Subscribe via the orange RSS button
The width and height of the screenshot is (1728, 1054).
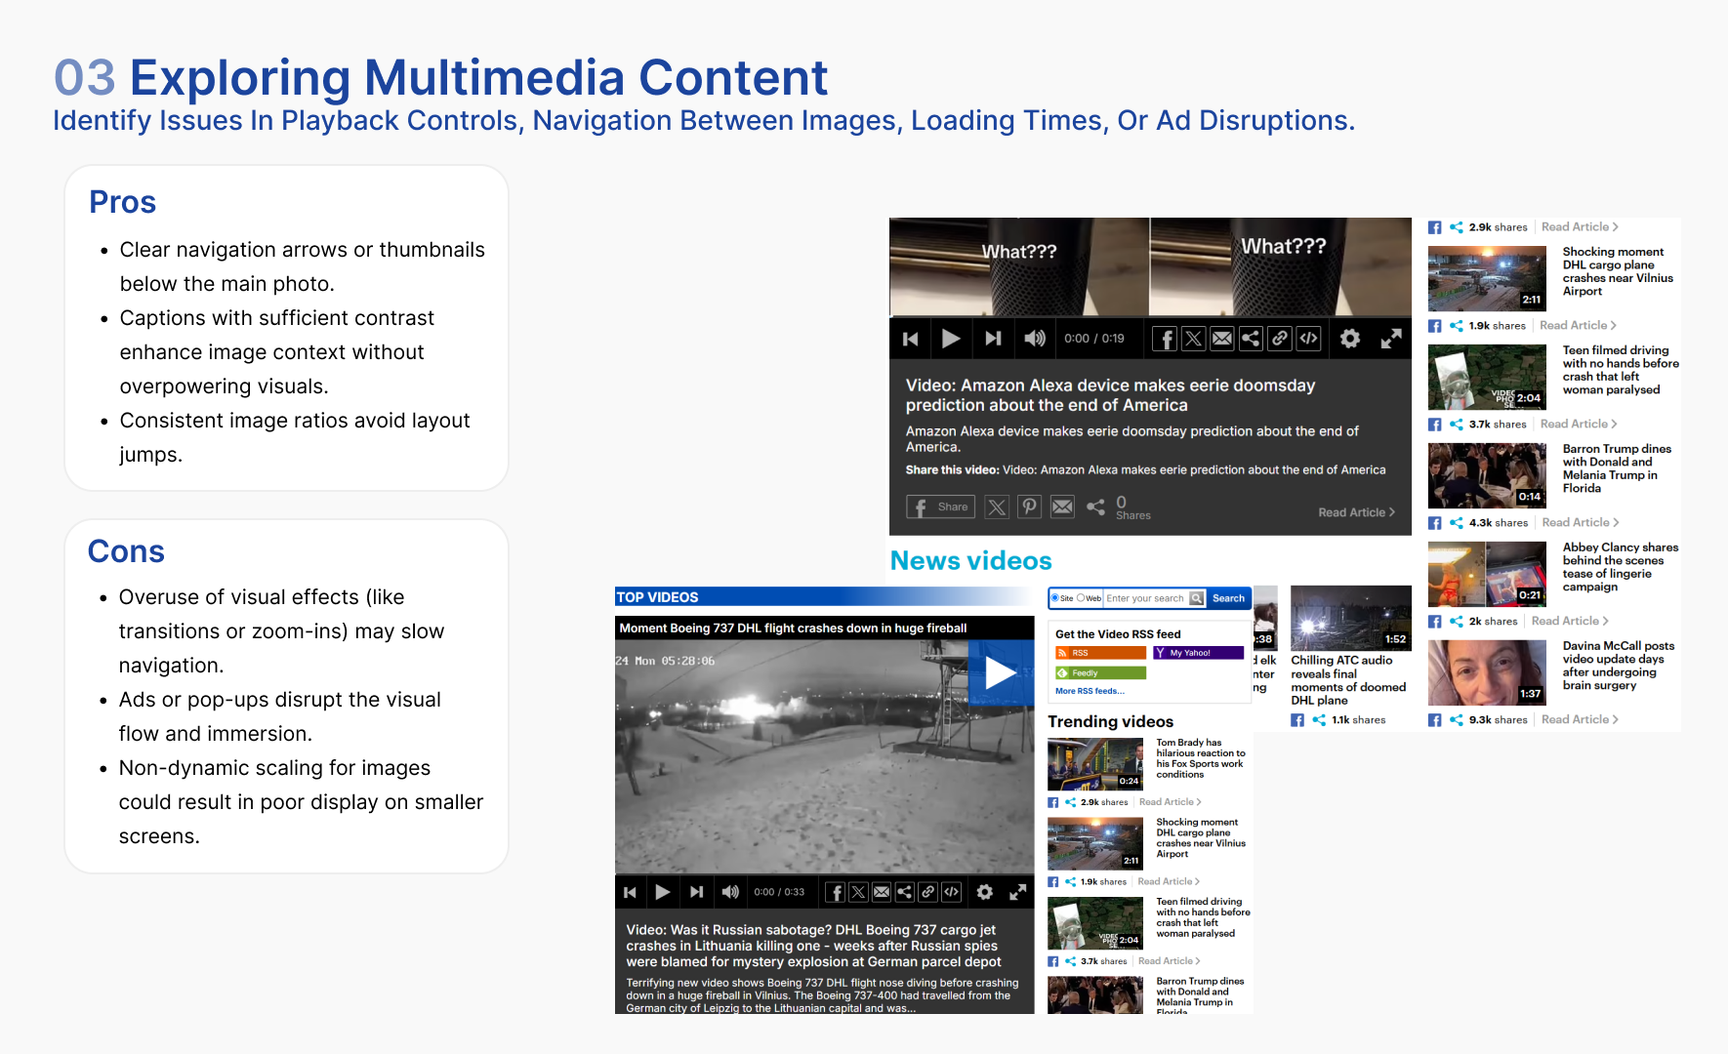coord(1100,653)
